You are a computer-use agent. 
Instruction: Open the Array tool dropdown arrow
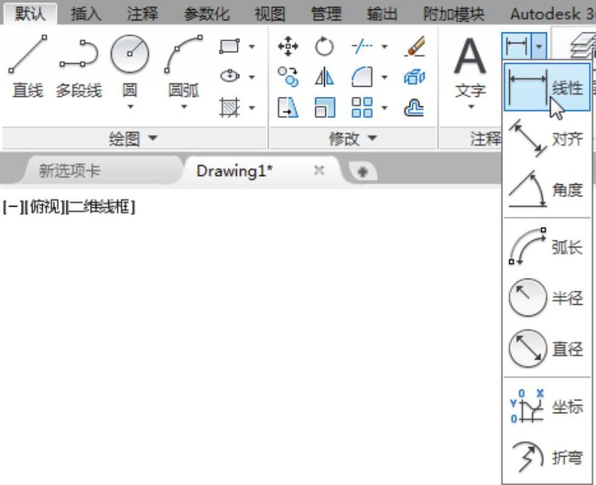click(x=384, y=108)
